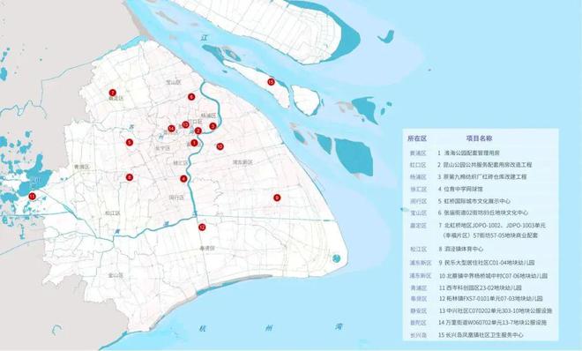Click red marker 12 above 奉贤区

202,227
